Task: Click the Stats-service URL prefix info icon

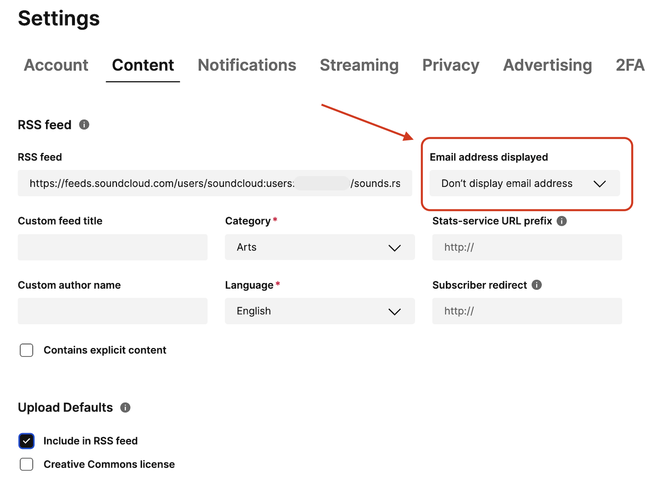Action: (562, 221)
